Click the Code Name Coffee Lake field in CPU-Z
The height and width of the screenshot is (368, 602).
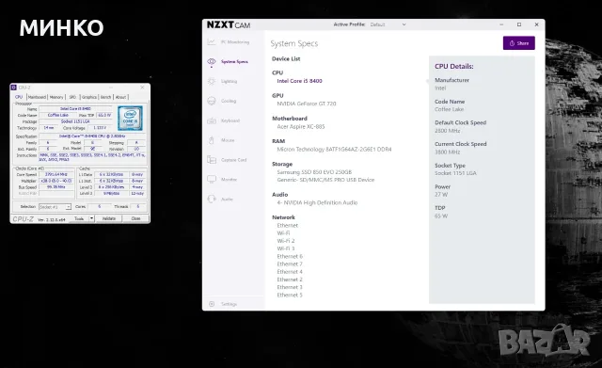pos(58,115)
